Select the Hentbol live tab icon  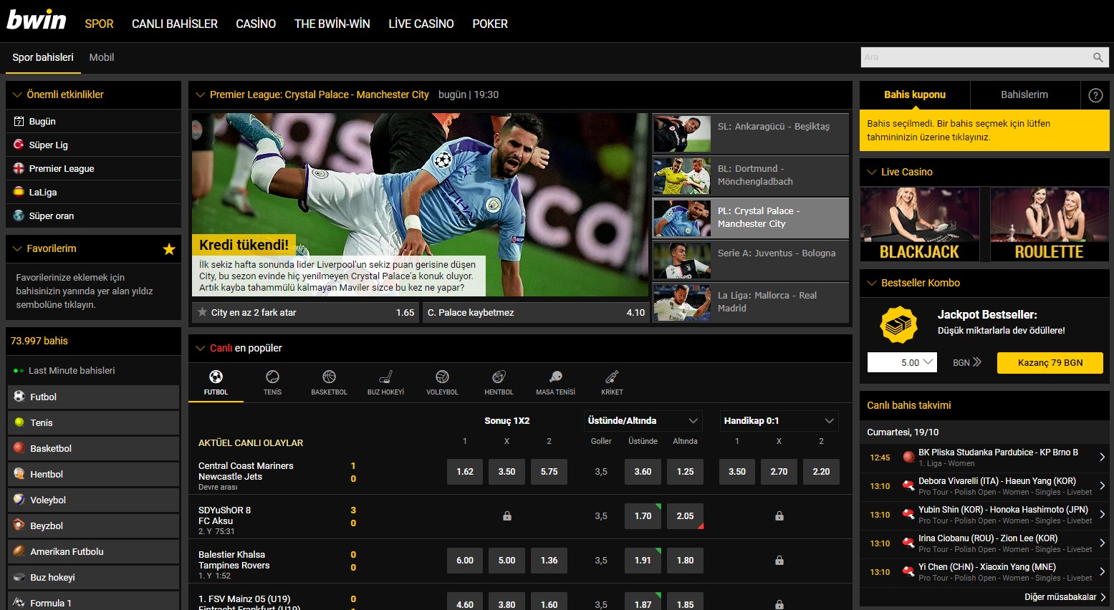(499, 377)
